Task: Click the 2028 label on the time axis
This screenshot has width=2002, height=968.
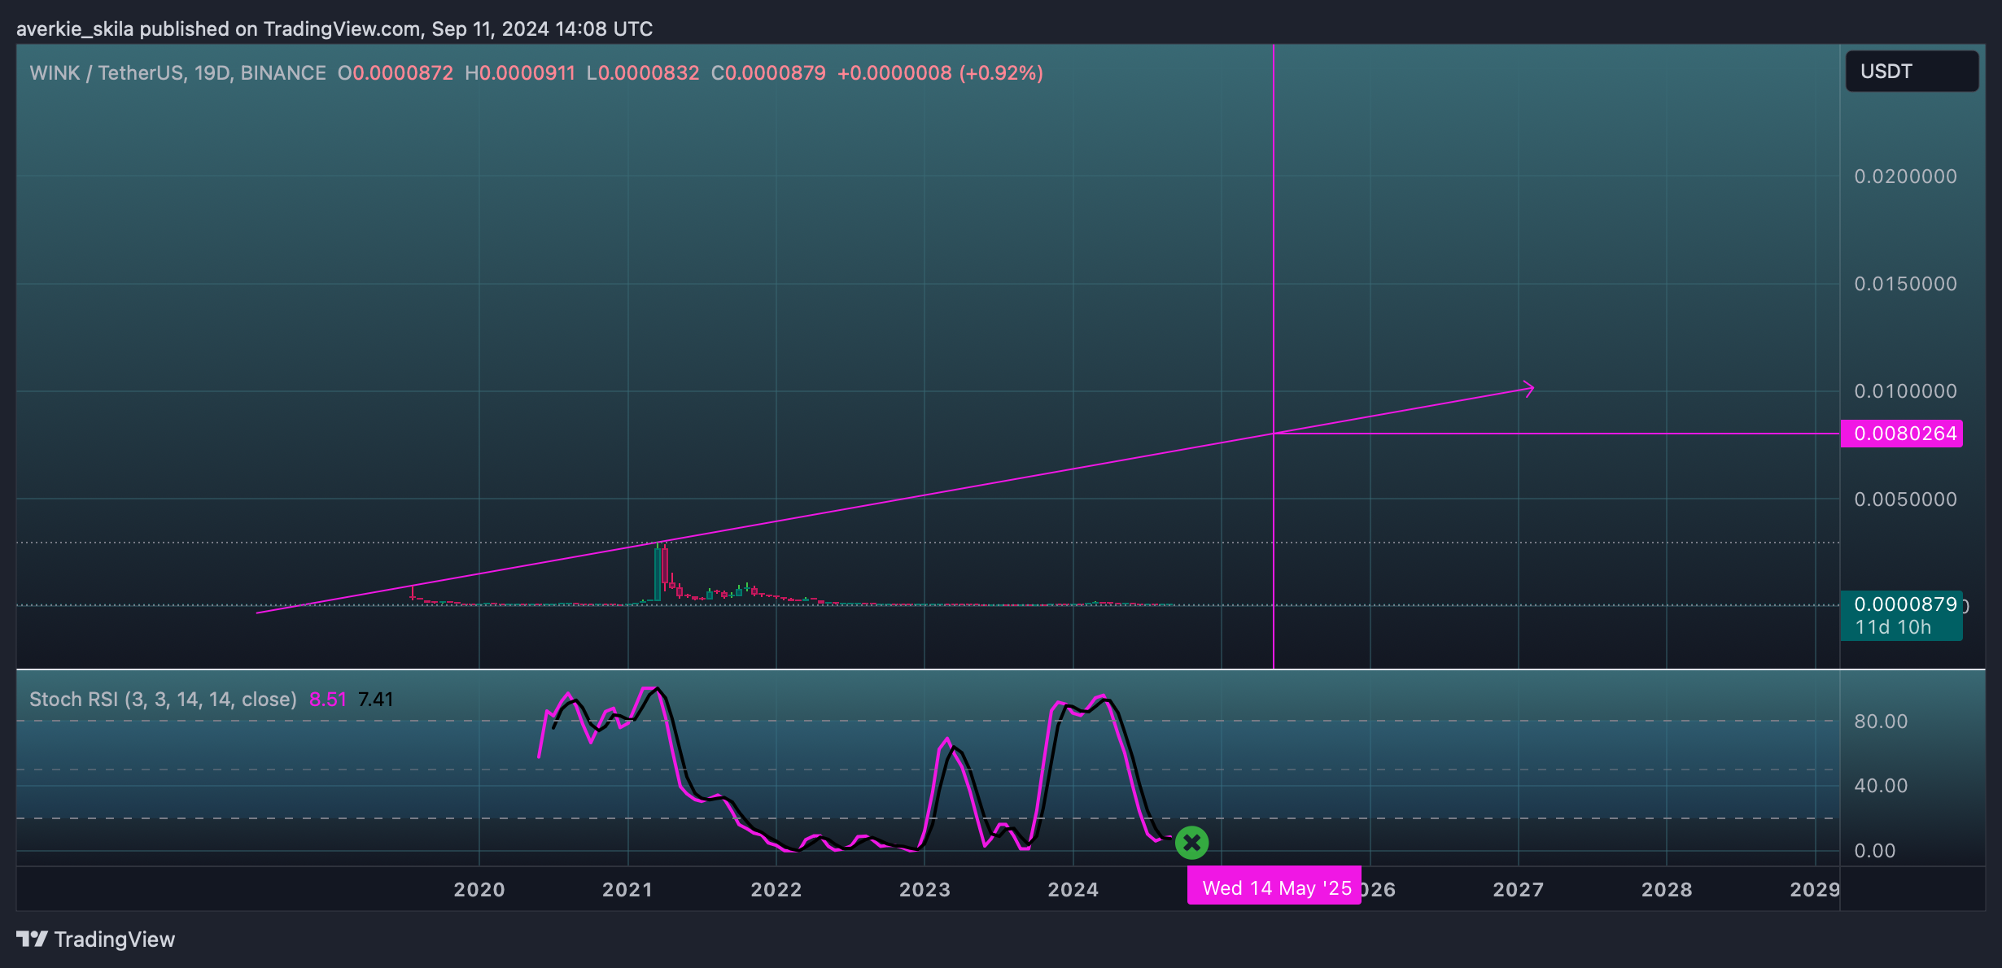Action: (1667, 890)
